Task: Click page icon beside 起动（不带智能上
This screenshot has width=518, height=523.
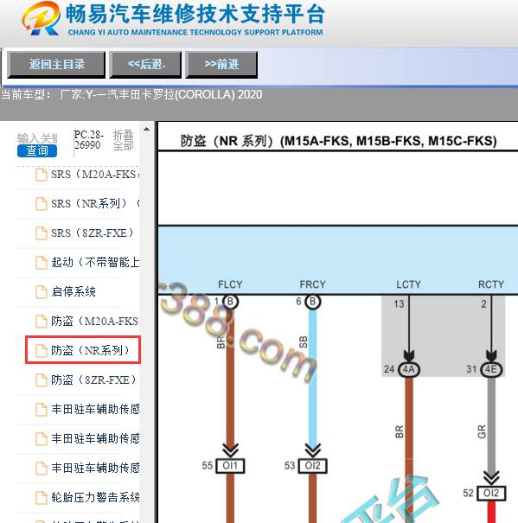Action: [x=41, y=263]
